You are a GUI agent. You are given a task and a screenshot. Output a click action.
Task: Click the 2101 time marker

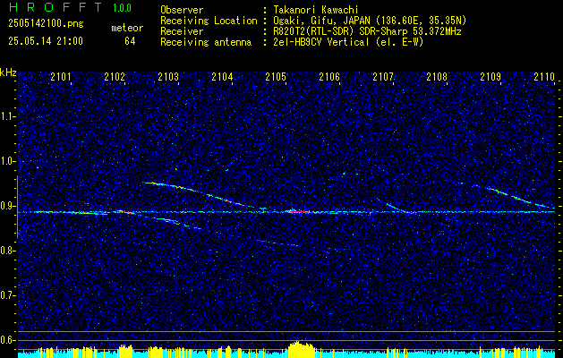[x=61, y=76]
